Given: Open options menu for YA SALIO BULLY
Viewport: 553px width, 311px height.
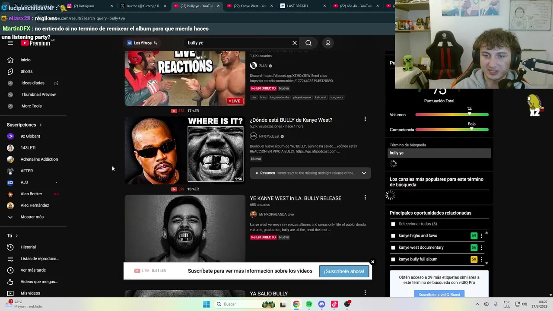Looking at the screenshot, I should coord(365,293).
